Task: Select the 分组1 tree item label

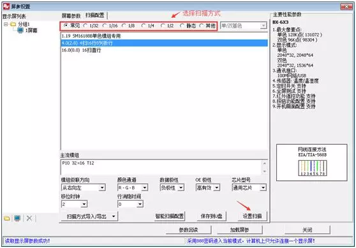Action: (x=24, y=24)
